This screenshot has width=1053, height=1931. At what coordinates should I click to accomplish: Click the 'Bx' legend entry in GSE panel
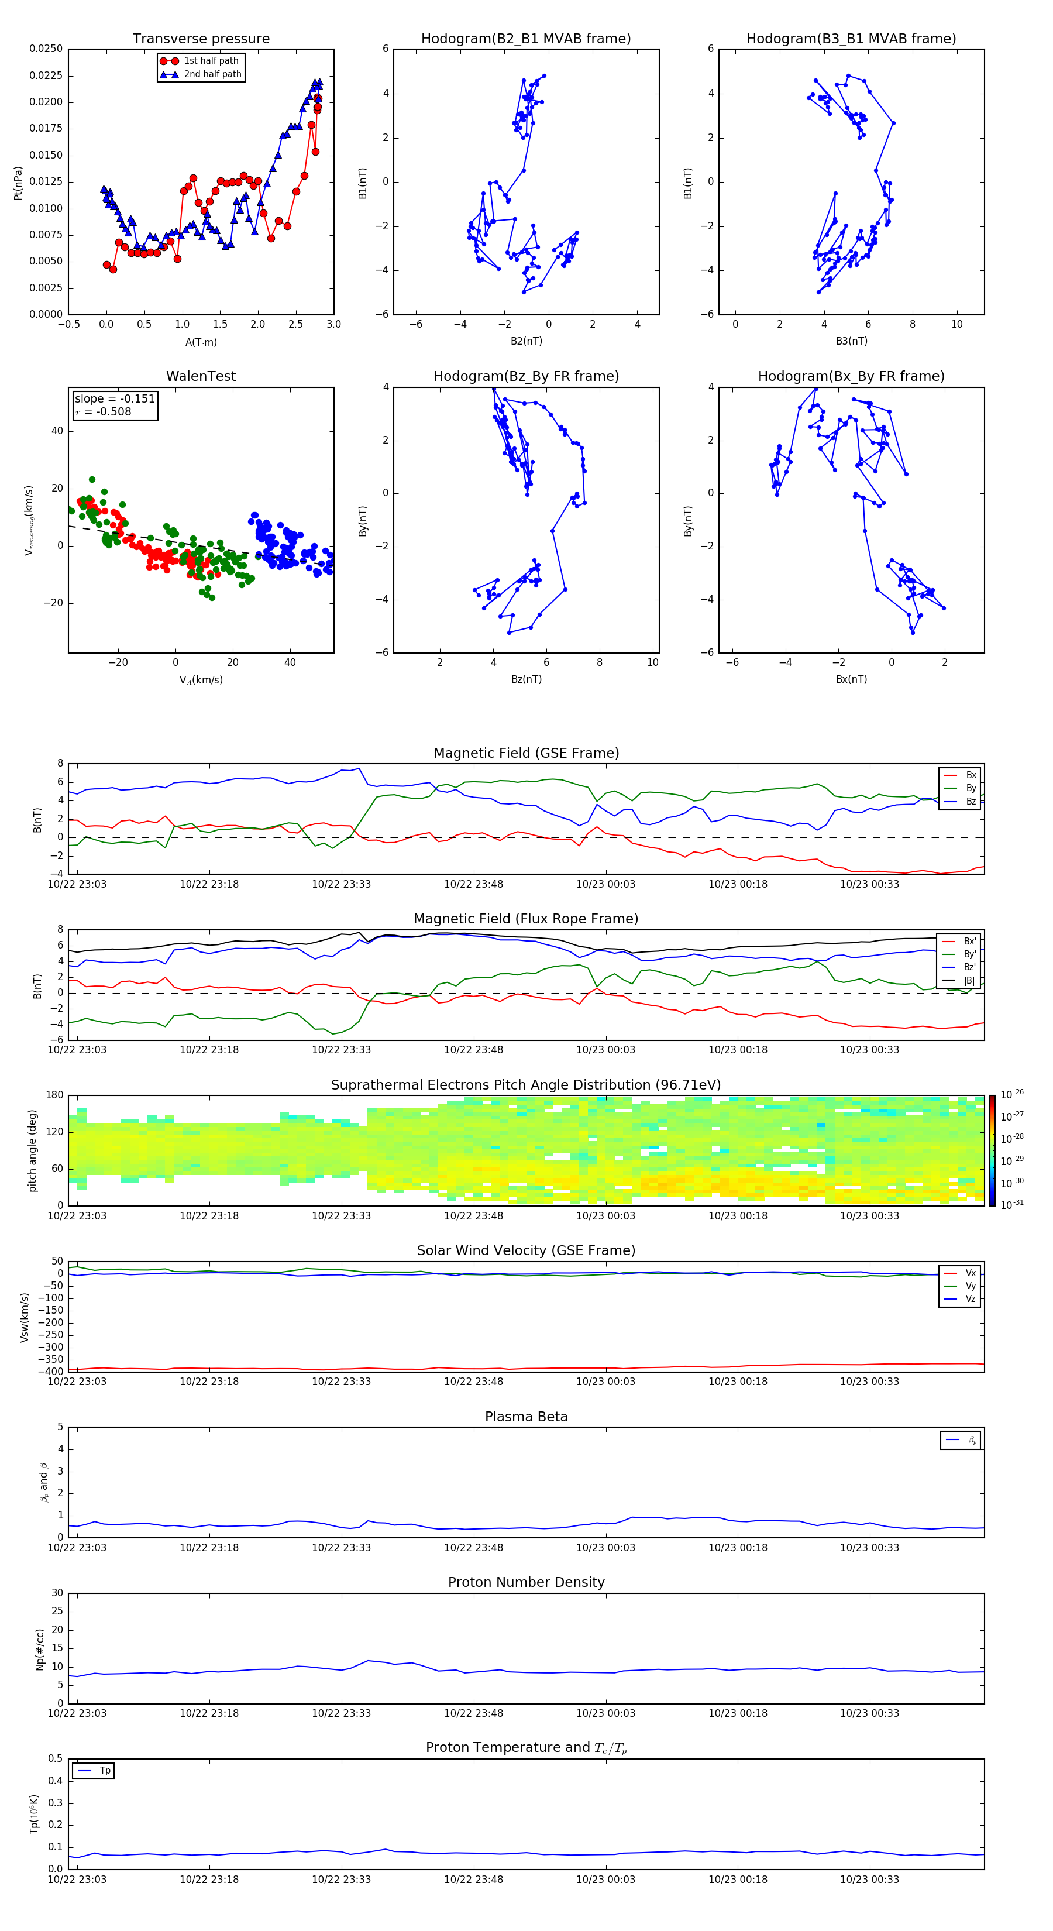(960, 775)
